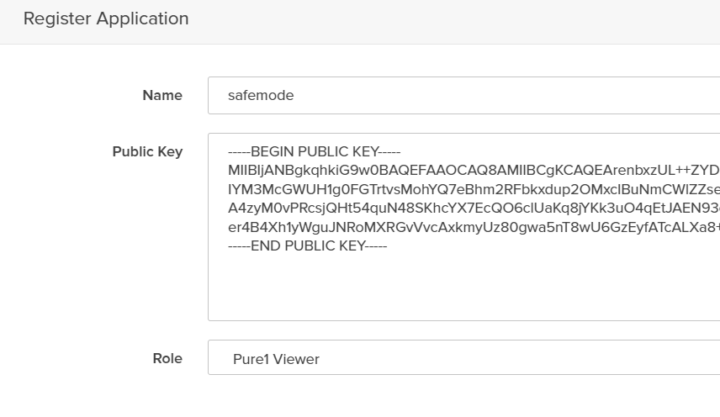Click the "Pure1 Viewer" text in Role field
This screenshot has height=417, width=720.
[x=276, y=359]
